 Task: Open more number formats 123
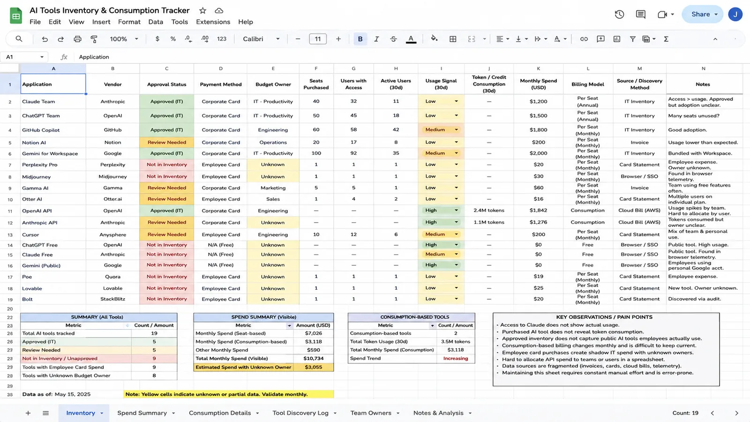[222, 39]
